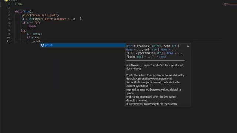The image size is (237, 133).
Task: Close the print documentation popup
Action: 188,46
